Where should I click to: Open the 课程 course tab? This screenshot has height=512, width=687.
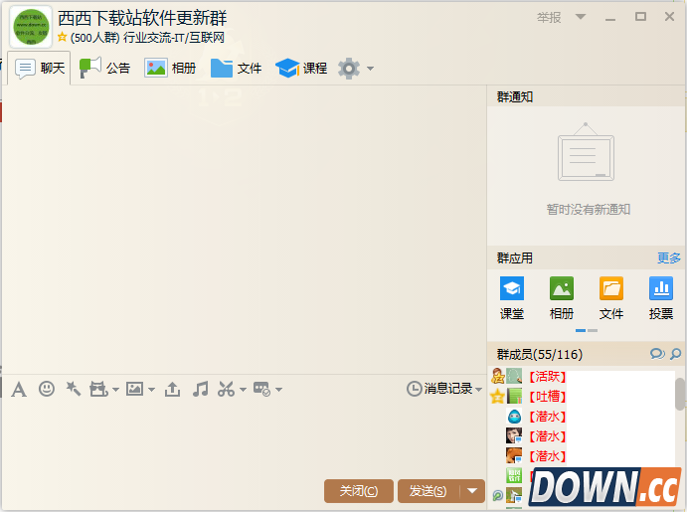pos(301,69)
